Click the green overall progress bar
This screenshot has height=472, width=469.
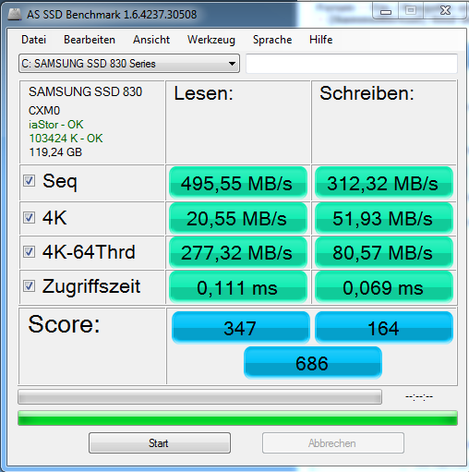coord(237,418)
